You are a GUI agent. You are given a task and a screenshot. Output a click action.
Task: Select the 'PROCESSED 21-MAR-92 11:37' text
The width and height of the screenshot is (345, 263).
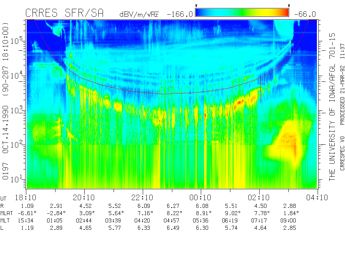pos(342,84)
